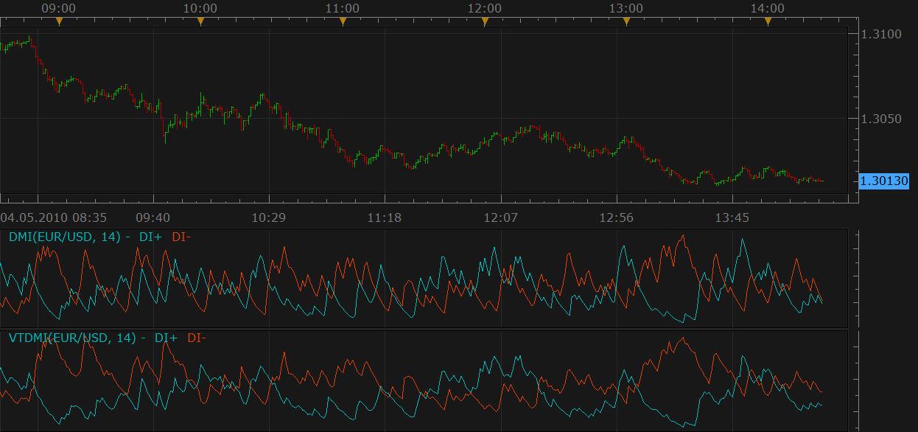Click the 04.05.2010 08:35 date label
Screen dimensions: 918x432
[x=54, y=217]
